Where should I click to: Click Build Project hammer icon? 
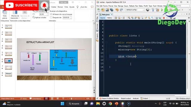point(153,10)
